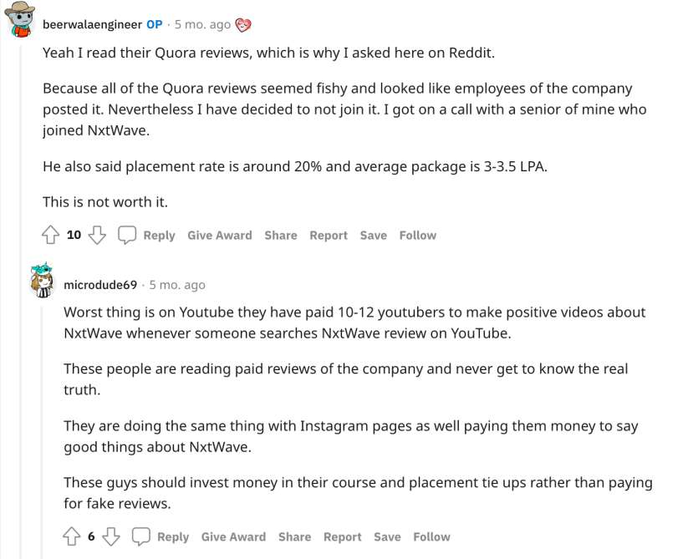Image resolution: width=688 pixels, height=559 pixels.
Task: Share beerwalaengineer's comment
Action: [281, 236]
